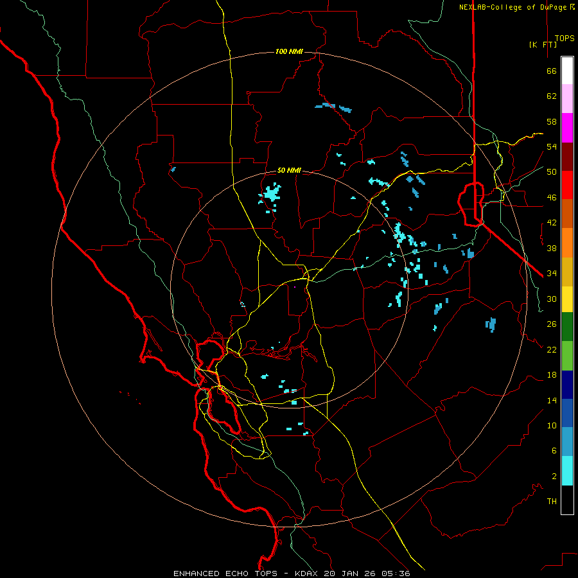Viewport: 578px width, 578px height.
Task: Click the bright yellow legend swatch
Action: [567, 299]
